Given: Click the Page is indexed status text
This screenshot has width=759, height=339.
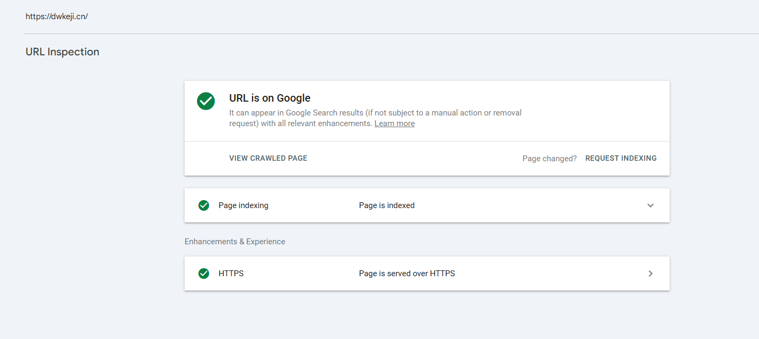Looking at the screenshot, I should (x=387, y=205).
